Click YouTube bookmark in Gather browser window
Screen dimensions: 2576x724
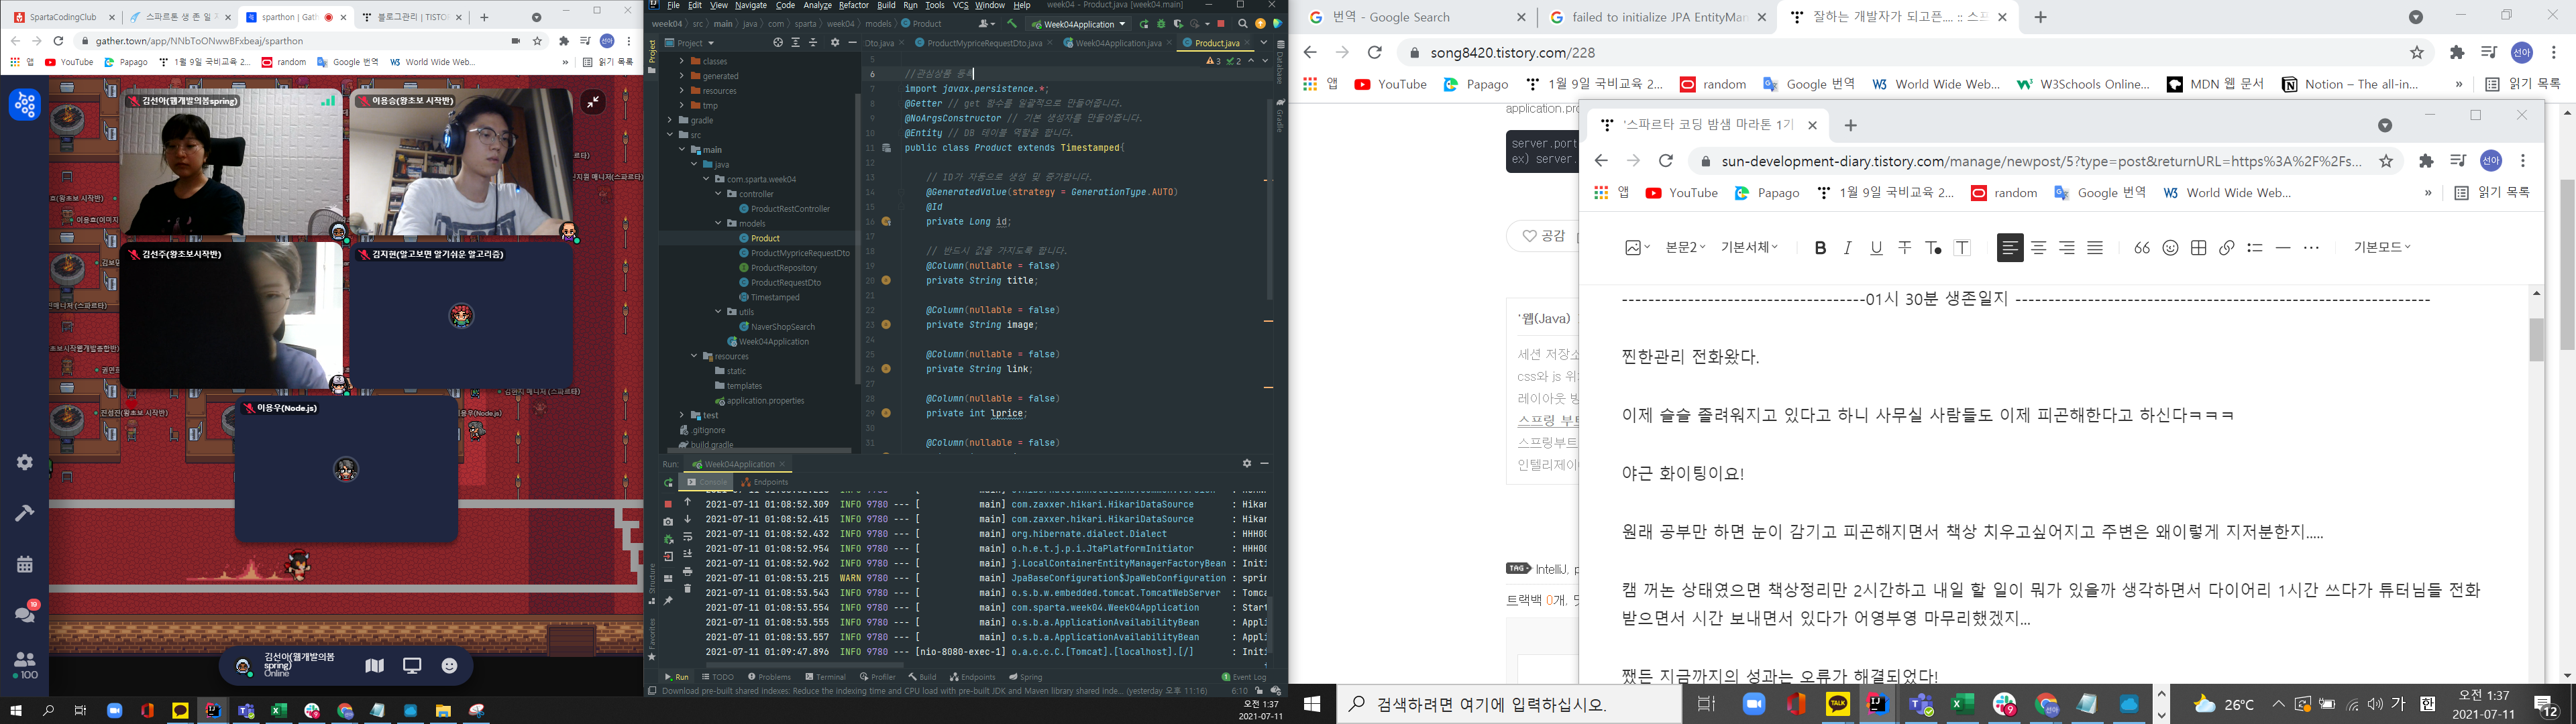[x=69, y=62]
